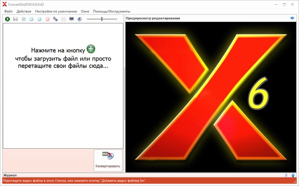Image resolution: width=299 pixels, height=186 pixels.
Task: Click the move up arrow toolbar icon
Action: pos(39,19)
